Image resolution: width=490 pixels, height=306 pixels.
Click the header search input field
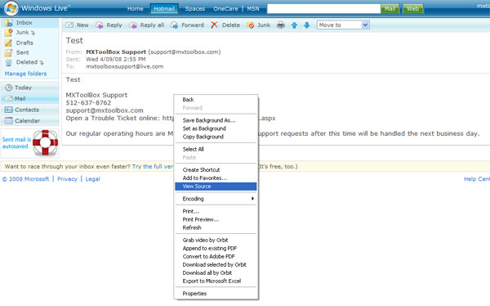(323, 9)
